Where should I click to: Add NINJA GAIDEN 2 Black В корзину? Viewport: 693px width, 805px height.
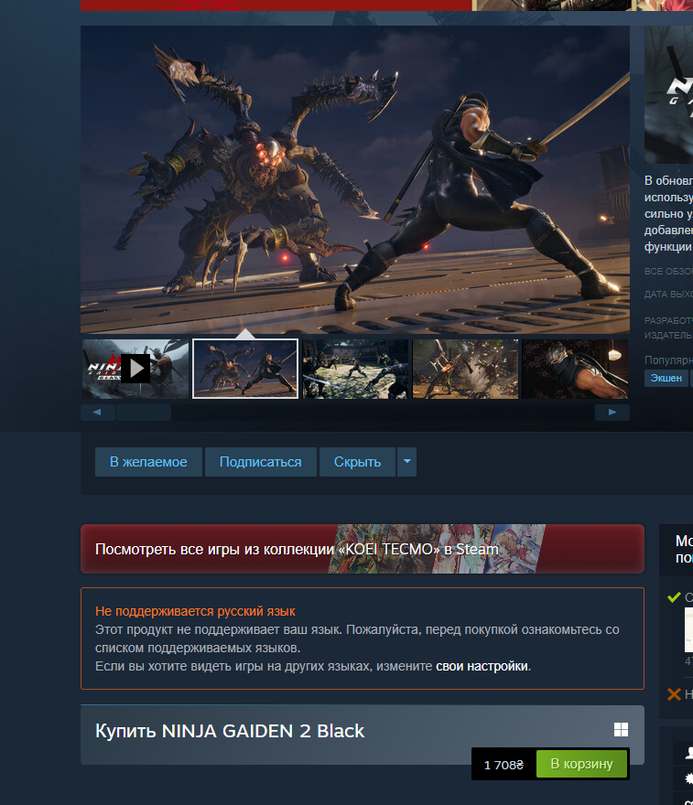click(x=581, y=764)
